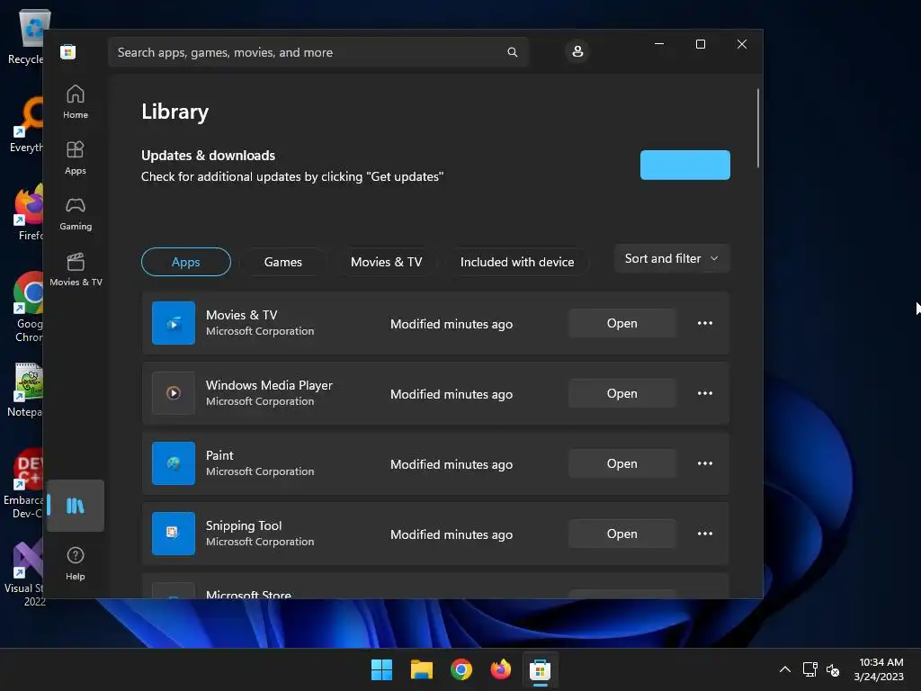Image resolution: width=921 pixels, height=691 pixels.
Task: Click 'Modified minutes ago' in the Paint row
Action: (452, 464)
